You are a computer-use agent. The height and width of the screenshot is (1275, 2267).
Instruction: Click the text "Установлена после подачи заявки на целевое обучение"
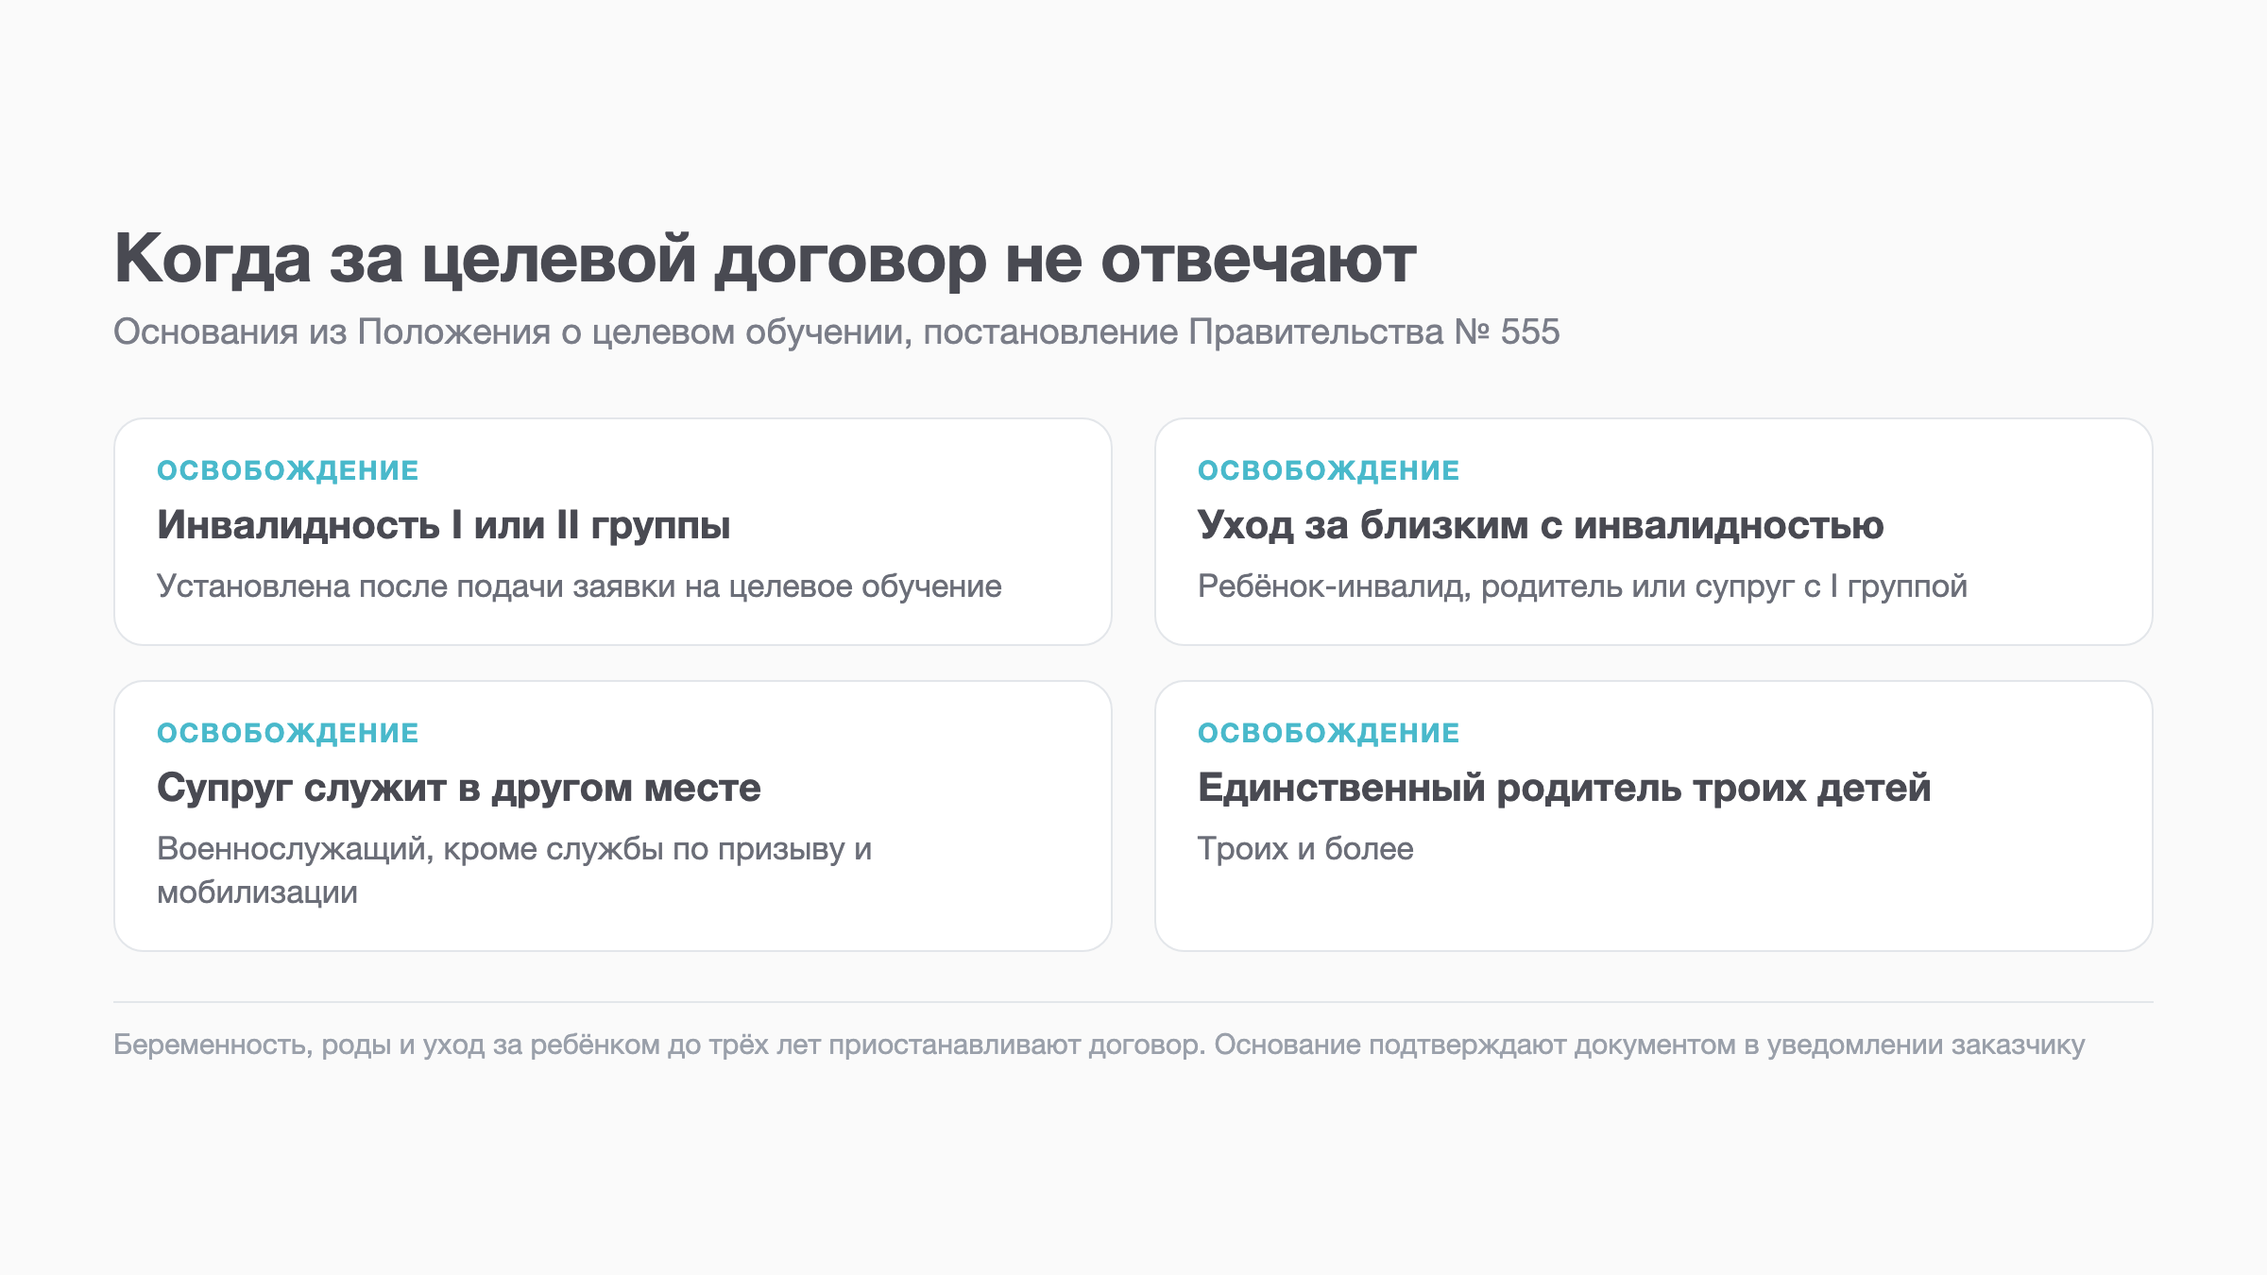(579, 586)
